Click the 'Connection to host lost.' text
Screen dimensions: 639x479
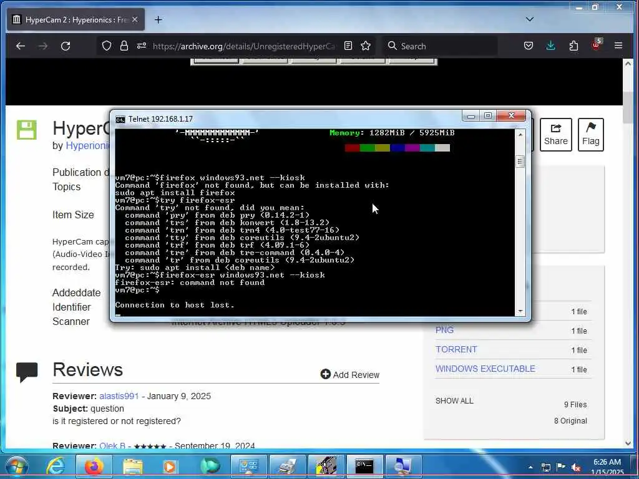pos(175,304)
